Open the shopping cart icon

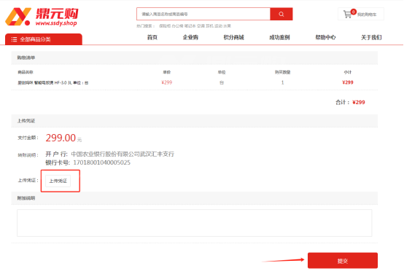tap(348, 14)
